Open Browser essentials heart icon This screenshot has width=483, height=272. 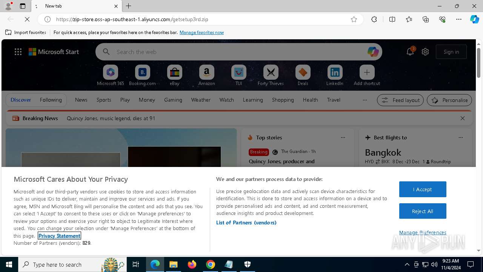(442, 19)
